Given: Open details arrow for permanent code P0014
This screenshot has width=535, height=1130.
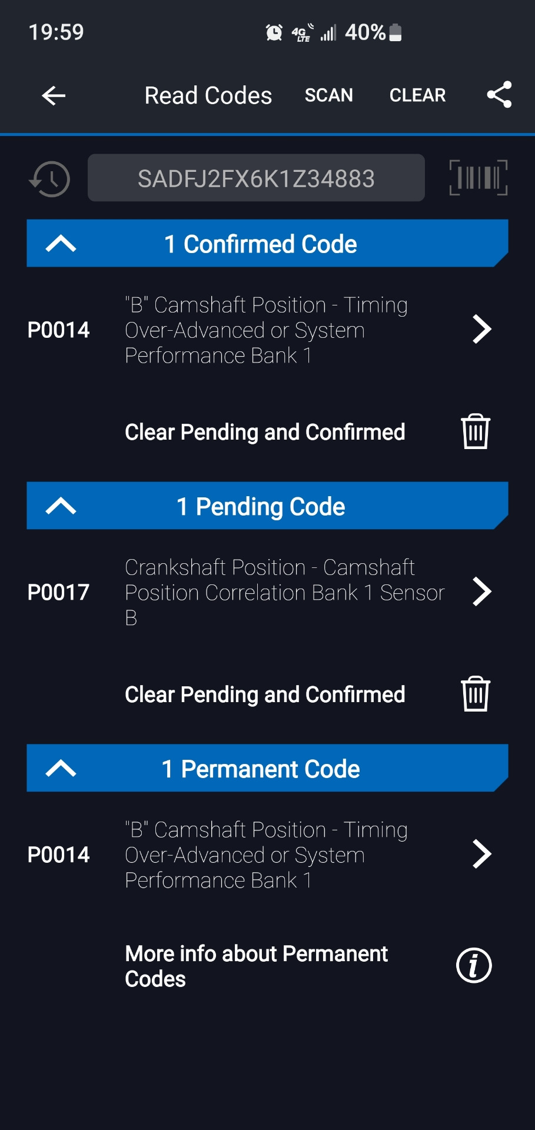Looking at the screenshot, I should point(481,855).
